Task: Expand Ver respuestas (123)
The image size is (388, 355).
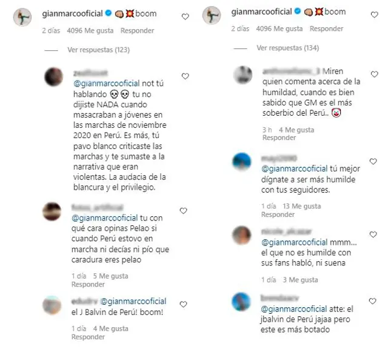Action: coord(98,50)
